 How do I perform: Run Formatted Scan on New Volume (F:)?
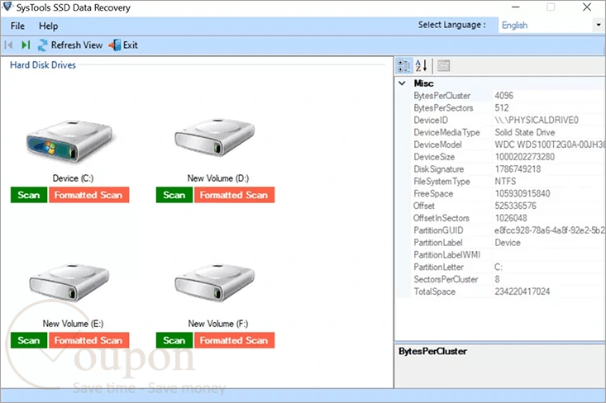click(x=234, y=340)
